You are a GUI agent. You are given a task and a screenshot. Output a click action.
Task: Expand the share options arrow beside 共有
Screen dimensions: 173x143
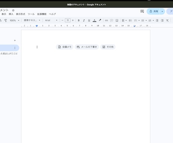tap(162, 11)
